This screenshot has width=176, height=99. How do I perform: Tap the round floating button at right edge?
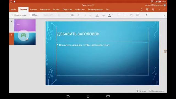[165, 51]
